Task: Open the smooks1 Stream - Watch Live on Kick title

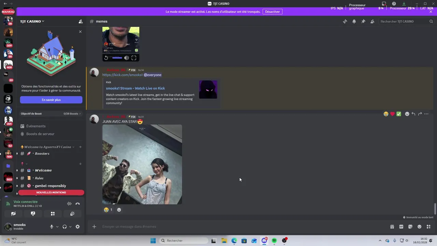Action: click(x=135, y=88)
